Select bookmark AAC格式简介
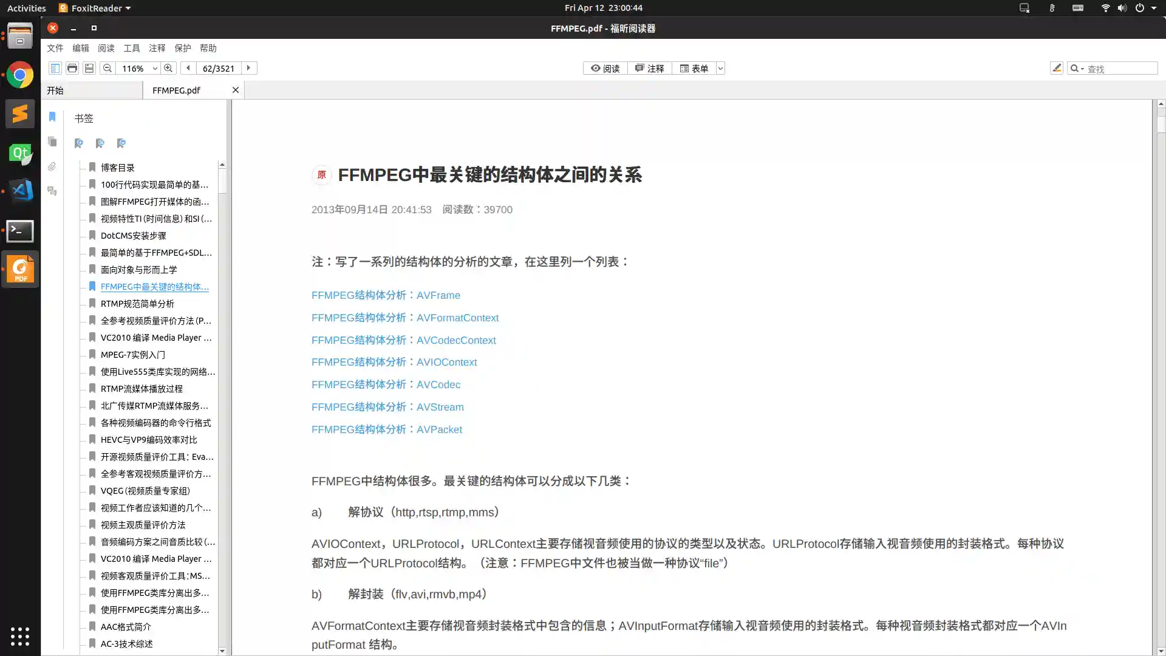1166x656 pixels. [126, 627]
